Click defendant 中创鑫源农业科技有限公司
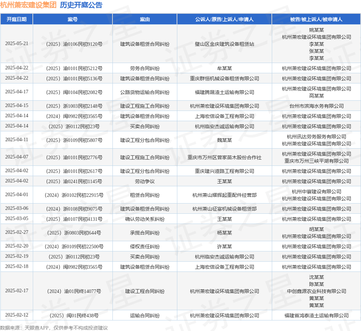This screenshot has width=361, height=331. point(316,291)
